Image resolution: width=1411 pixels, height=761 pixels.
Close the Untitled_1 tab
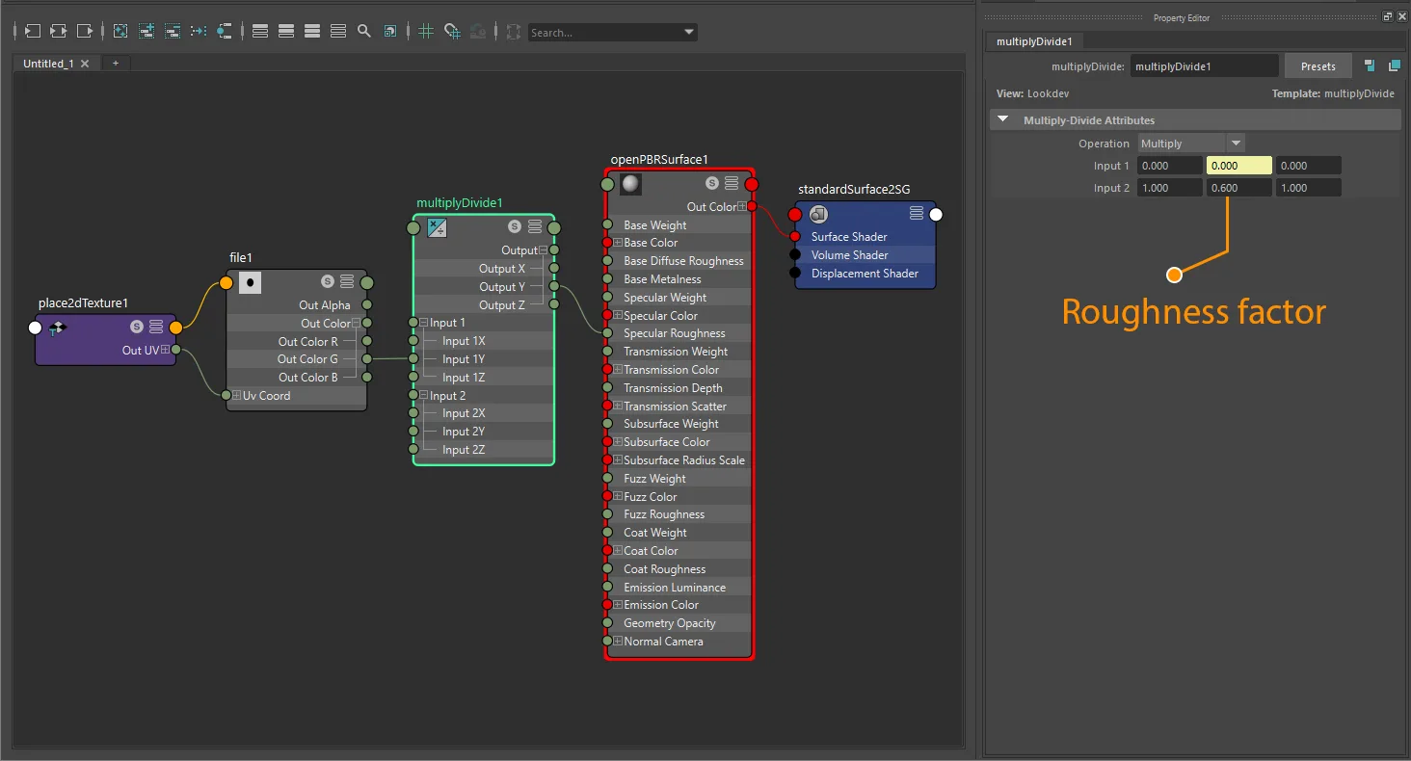tap(85, 64)
